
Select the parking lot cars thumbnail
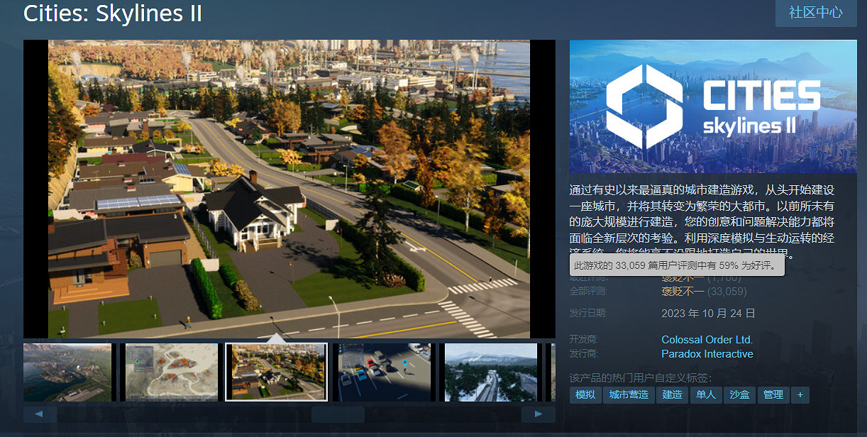click(382, 372)
